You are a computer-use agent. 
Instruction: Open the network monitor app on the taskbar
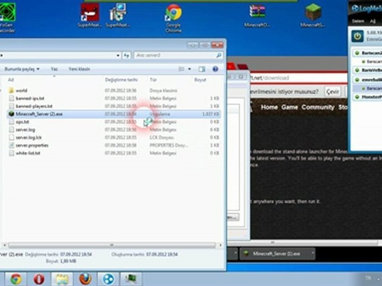[131, 279]
